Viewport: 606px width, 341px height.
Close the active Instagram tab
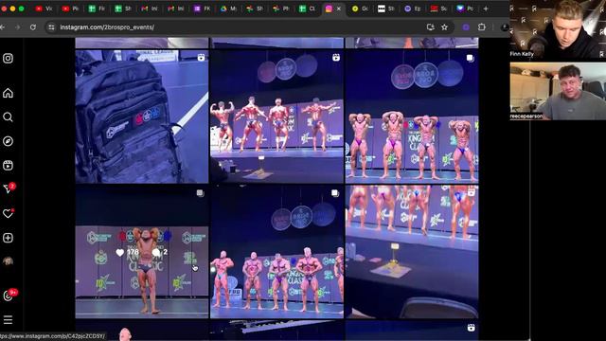[339, 9]
